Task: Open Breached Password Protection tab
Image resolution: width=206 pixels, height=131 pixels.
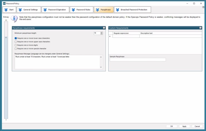Action: 132,9
